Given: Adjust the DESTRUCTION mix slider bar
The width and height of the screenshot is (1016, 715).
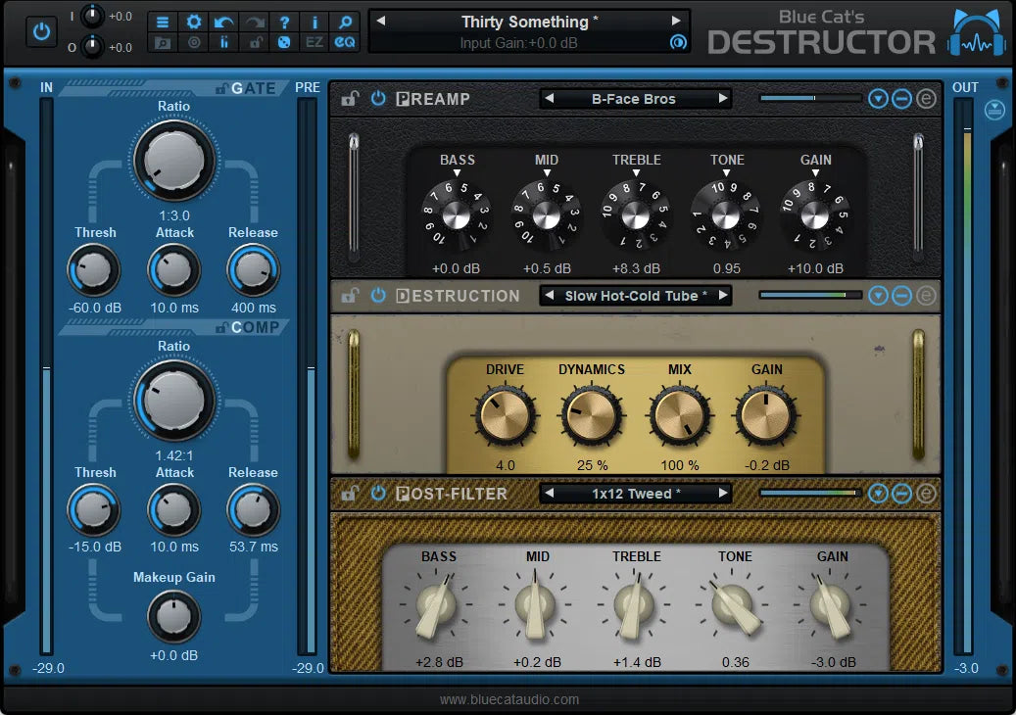Looking at the screenshot, I should tap(808, 295).
